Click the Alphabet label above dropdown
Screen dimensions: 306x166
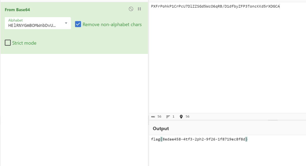15,20
